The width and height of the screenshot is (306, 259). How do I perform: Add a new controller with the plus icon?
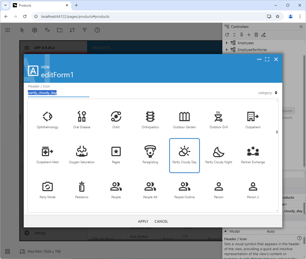tap(249, 34)
